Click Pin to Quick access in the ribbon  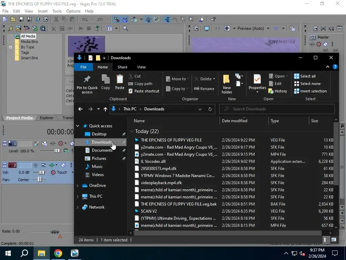pos(87,85)
